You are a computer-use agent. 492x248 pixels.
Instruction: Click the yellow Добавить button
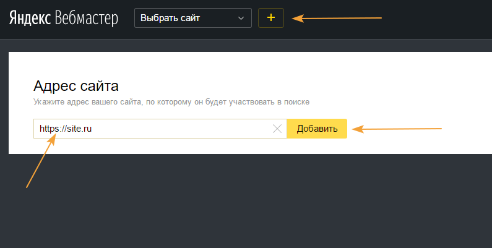point(317,129)
